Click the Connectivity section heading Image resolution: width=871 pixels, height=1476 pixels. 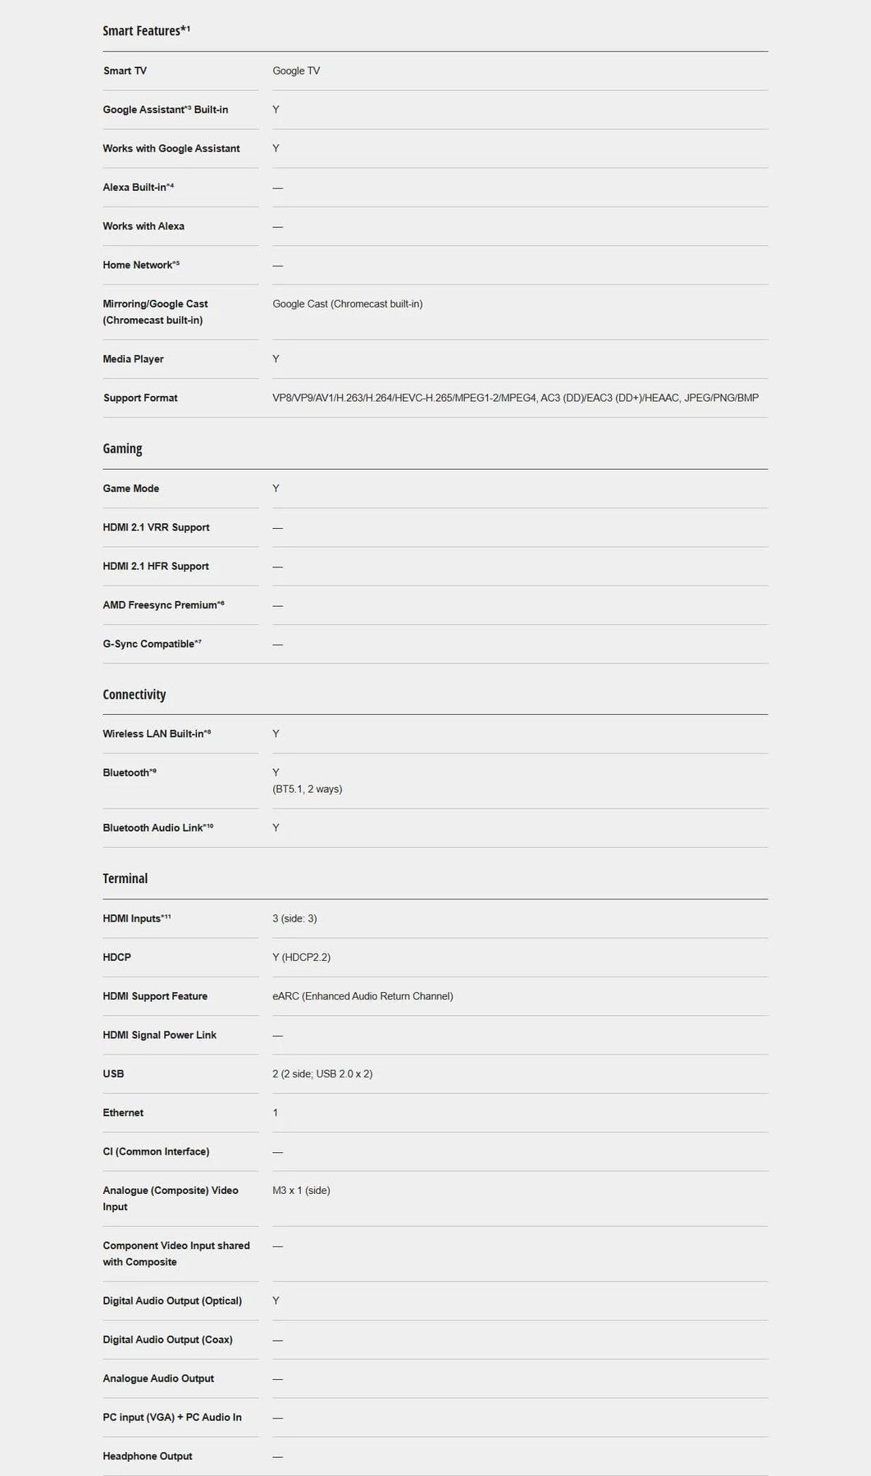click(x=135, y=695)
